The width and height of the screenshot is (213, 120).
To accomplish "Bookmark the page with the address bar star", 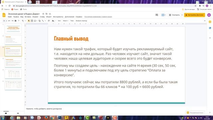I will [195, 6].
